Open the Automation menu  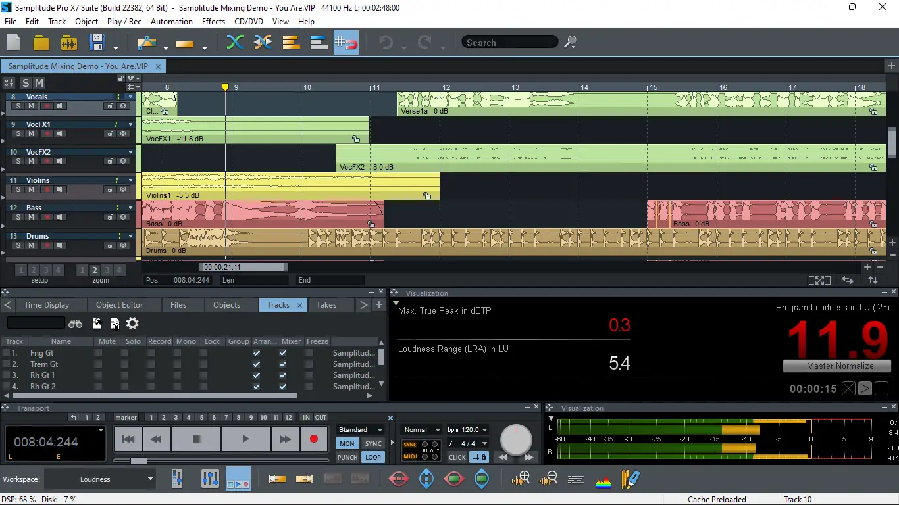point(172,21)
